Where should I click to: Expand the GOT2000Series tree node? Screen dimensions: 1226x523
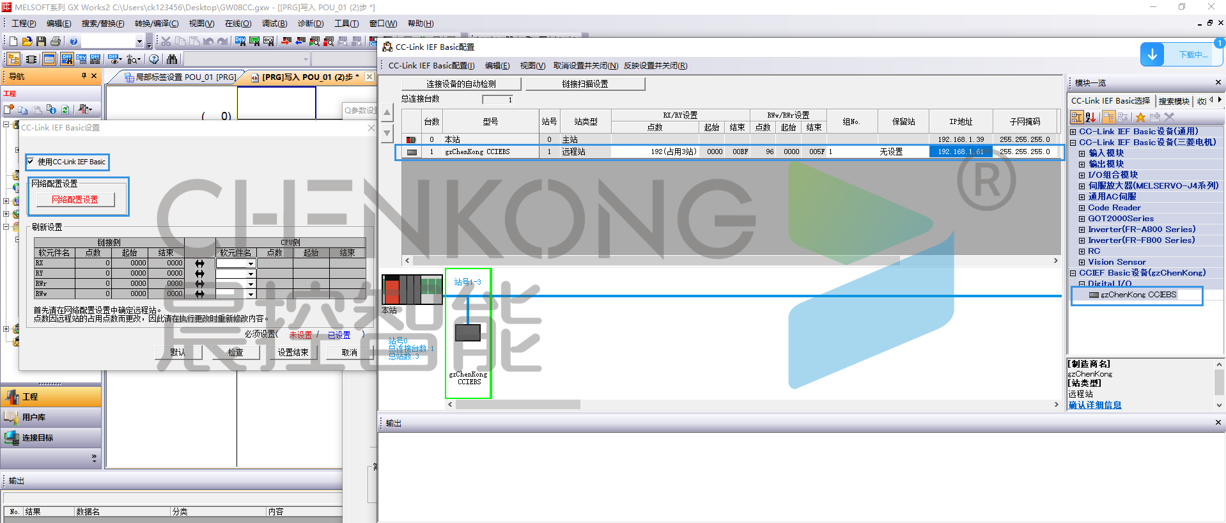(1082, 219)
